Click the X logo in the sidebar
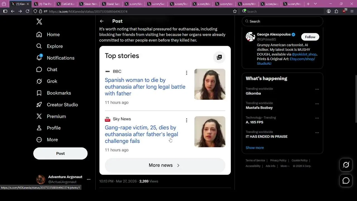The width and height of the screenshot is (357, 201). click(x=39, y=21)
